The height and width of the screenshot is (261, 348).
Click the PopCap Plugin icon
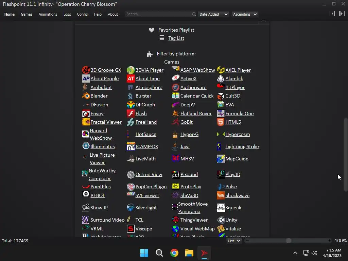(x=130, y=187)
